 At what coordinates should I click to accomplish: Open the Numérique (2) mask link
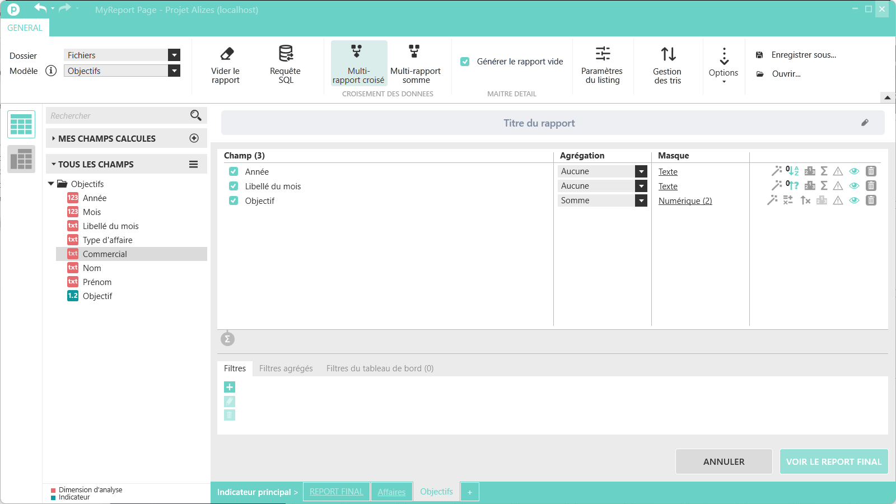[x=685, y=201]
